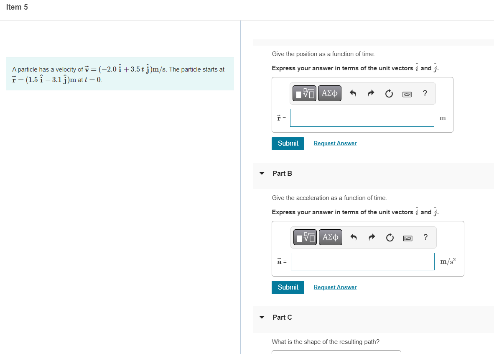Open the equation template palette in Part B
494x354 pixels.
click(305, 237)
